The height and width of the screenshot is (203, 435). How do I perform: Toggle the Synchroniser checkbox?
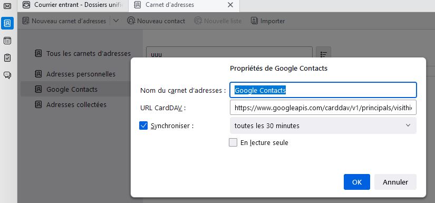(143, 126)
